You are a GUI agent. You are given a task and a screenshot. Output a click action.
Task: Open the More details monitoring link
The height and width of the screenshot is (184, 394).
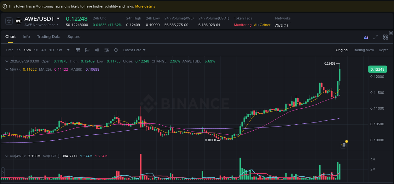[x=145, y=6]
